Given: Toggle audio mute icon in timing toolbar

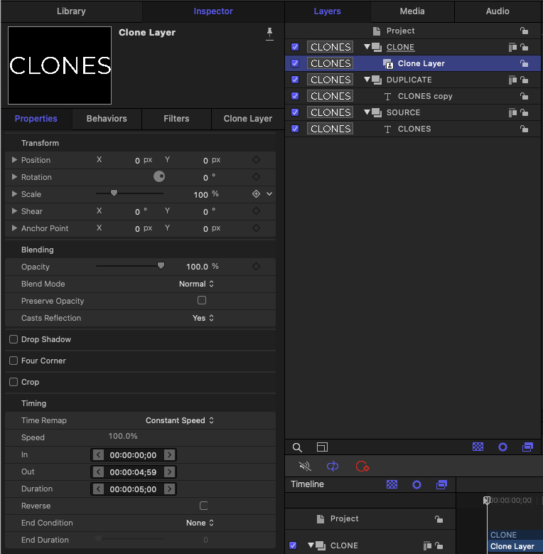Looking at the screenshot, I should click(305, 467).
